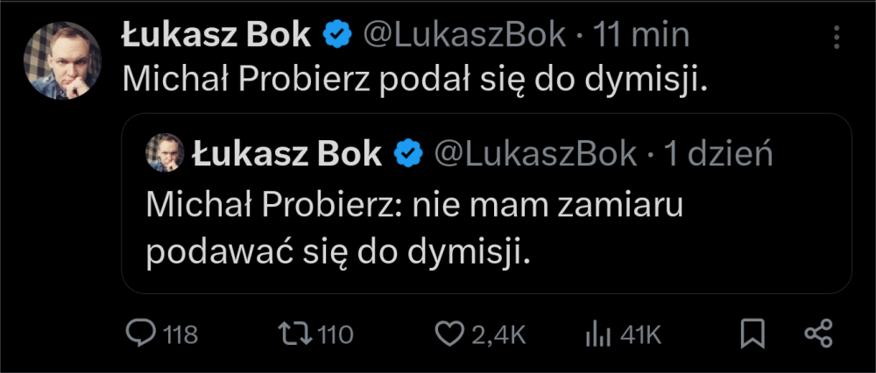Open the view analytics bar chart icon
The height and width of the screenshot is (373, 876).
tap(597, 333)
